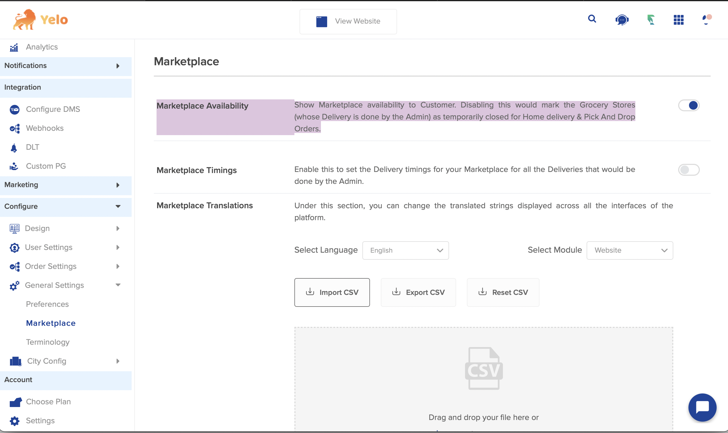Viewport: 728px width, 433px height.
Task: Collapse the General Settings submenu arrow
Action: coord(118,285)
